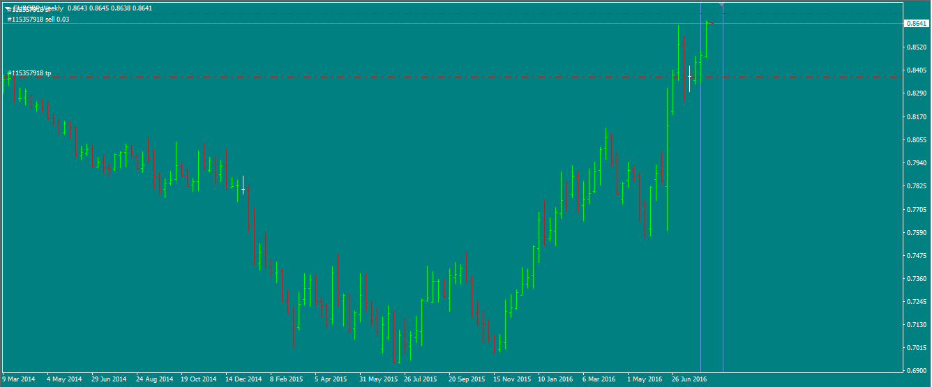Click price scale value 0.8520
This screenshot has height=387, width=932.
(x=916, y=47)
